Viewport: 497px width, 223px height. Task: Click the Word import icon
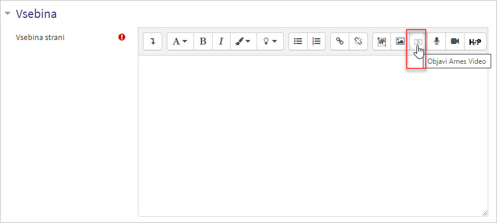pos(382,41)
